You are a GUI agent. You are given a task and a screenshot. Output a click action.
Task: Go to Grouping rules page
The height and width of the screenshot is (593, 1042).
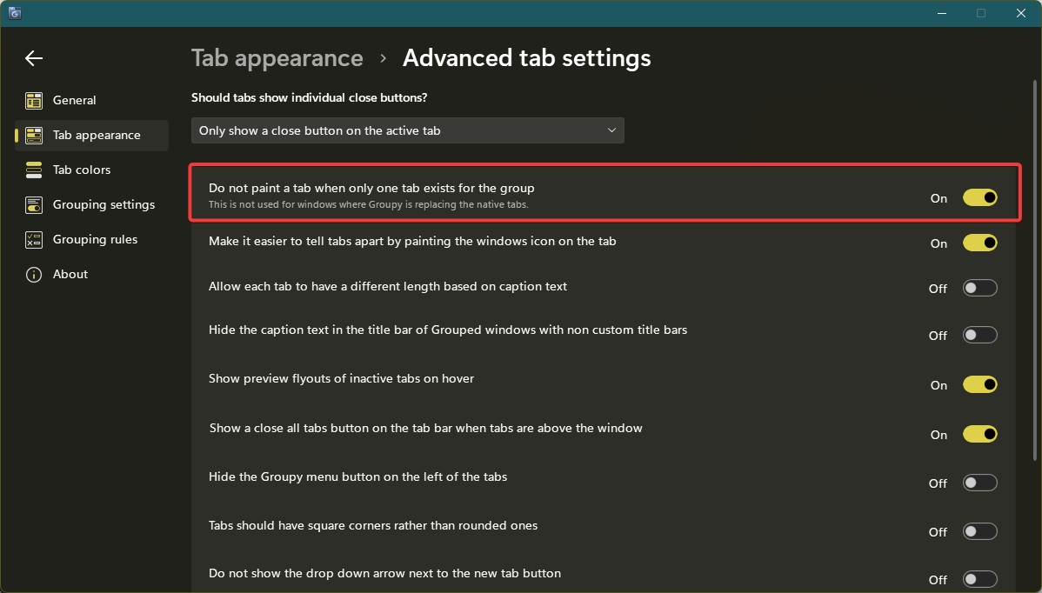(95, 240)
